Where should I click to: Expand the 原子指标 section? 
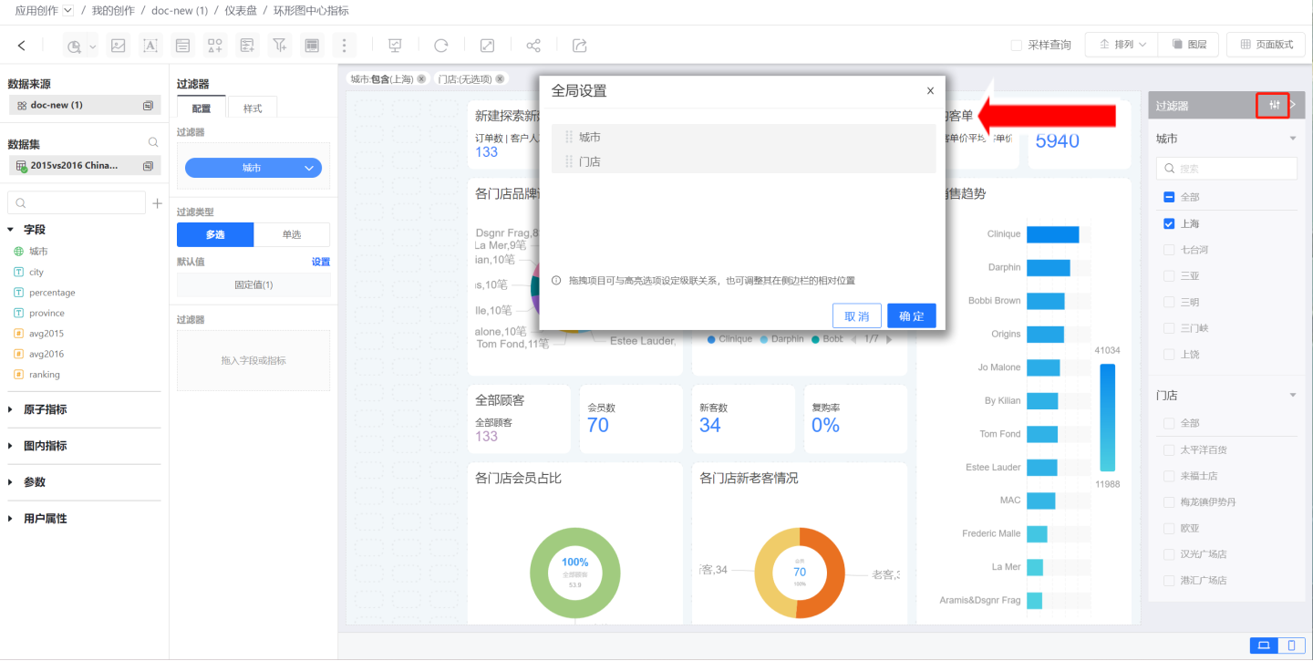coord(45,409)
